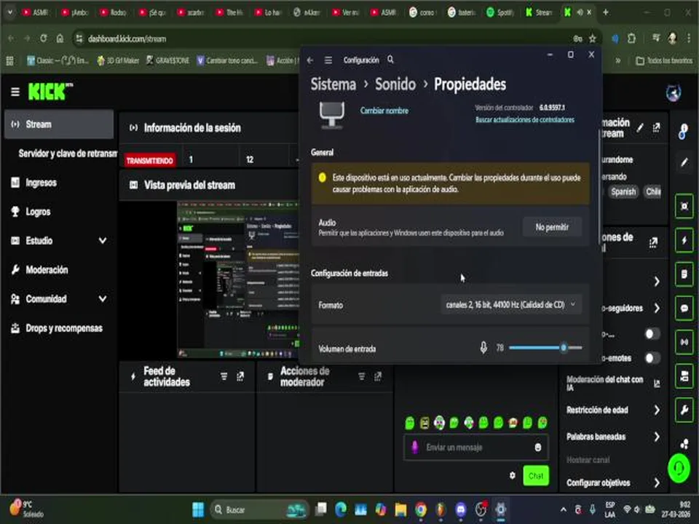The width and height of the screenshot is (699, 524).
Task: Click the wrench icon in the right toolbar
Action: pyautogui.click(x=684, y=410)
